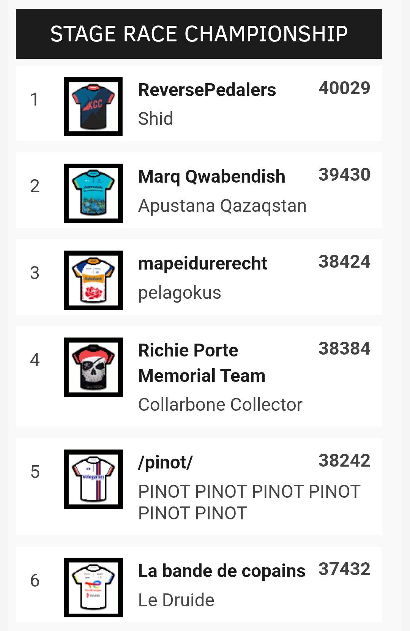Click the Astana teal jersey icon
Viewport: 410px width, 631px height.
point(93,193)
